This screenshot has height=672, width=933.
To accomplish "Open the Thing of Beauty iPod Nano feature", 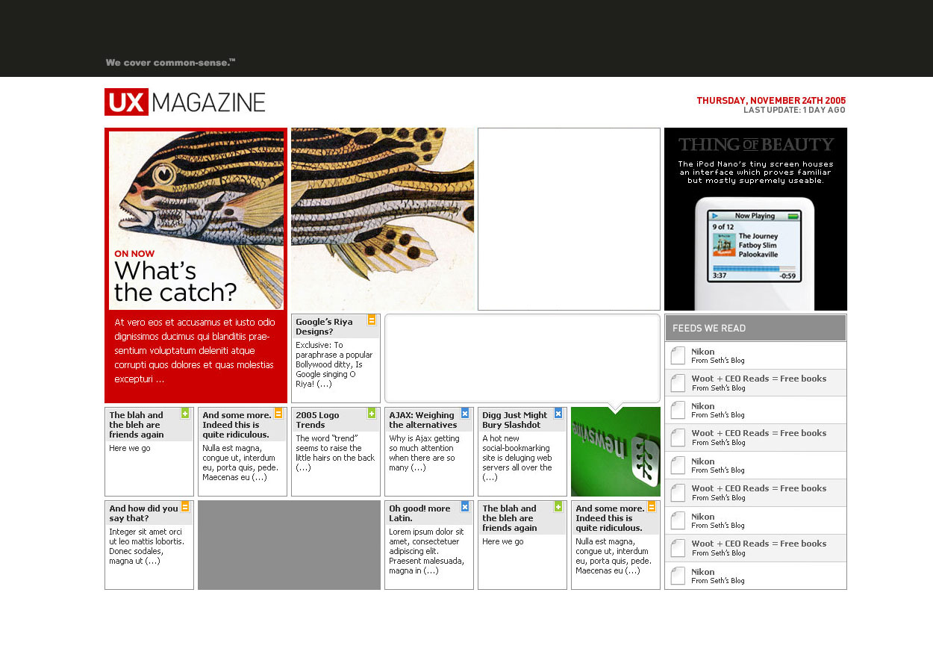I will [x=755, y=219].
